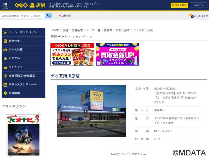The image size is (209, 157).
Task: Focus the store stock search field
Action: 23,16
